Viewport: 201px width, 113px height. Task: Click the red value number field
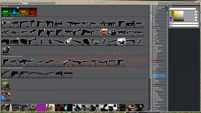195,12
